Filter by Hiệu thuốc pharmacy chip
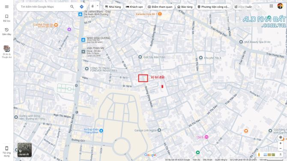287x161 pixels. pos(243,7)
